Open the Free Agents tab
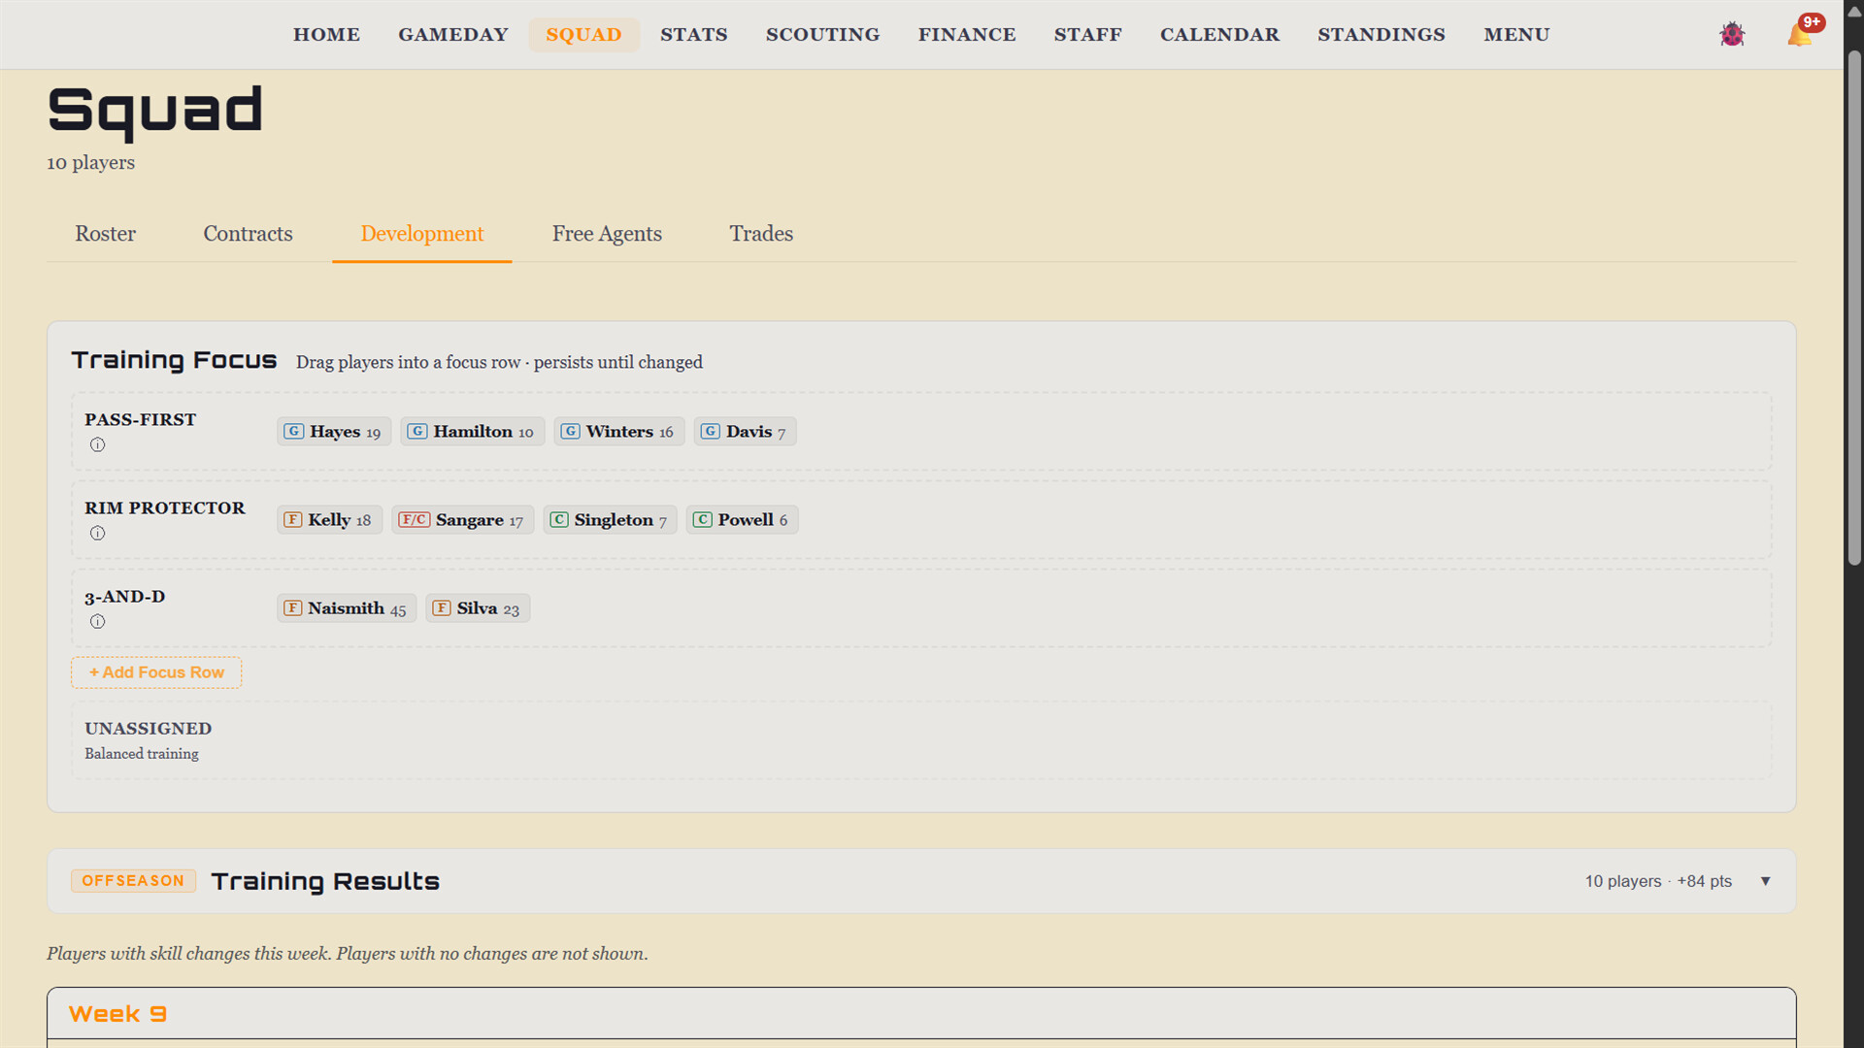Screen dimensions: 1864x1048 pos(607,234)
